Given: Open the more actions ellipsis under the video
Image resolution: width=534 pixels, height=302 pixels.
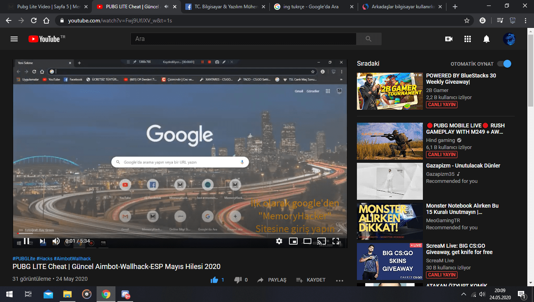Looking at the screenshot, I should (x=340, y=280).
